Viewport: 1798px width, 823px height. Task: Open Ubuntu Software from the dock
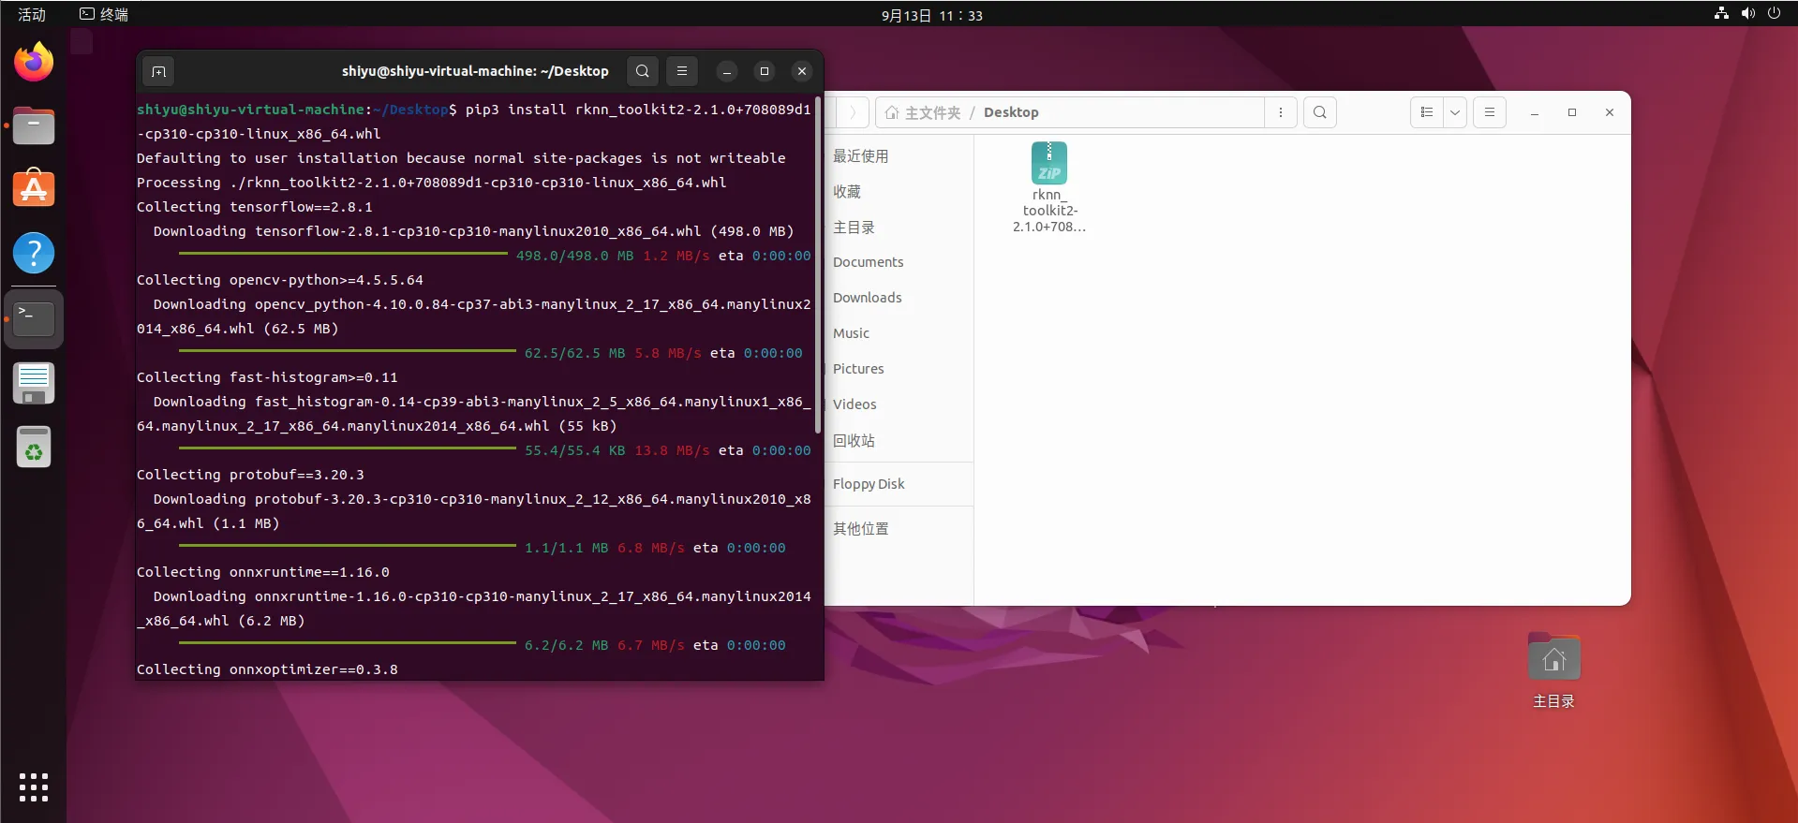(34, 189)
